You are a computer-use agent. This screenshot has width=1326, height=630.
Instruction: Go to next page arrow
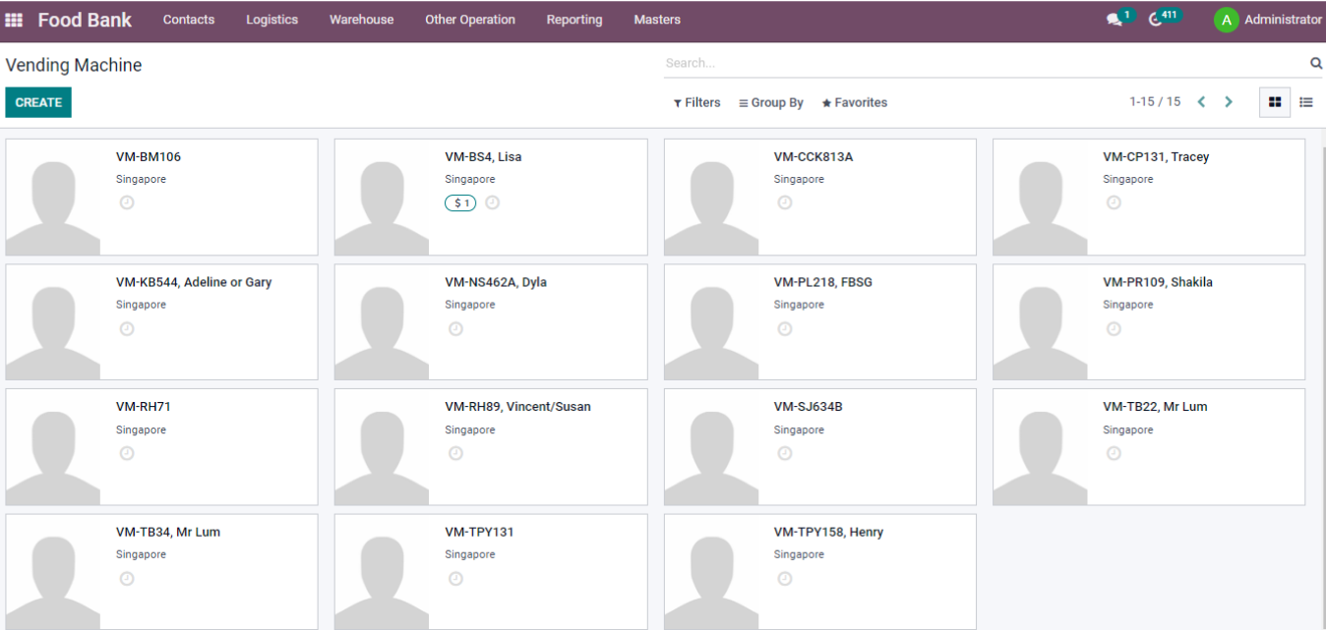1229,102
